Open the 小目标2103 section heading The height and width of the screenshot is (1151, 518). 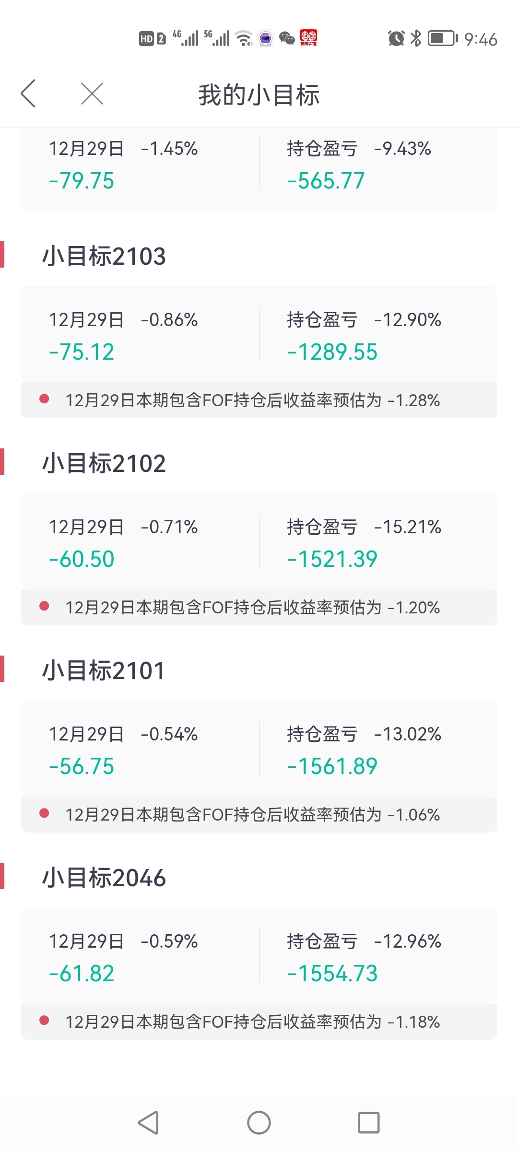[104, 256]
